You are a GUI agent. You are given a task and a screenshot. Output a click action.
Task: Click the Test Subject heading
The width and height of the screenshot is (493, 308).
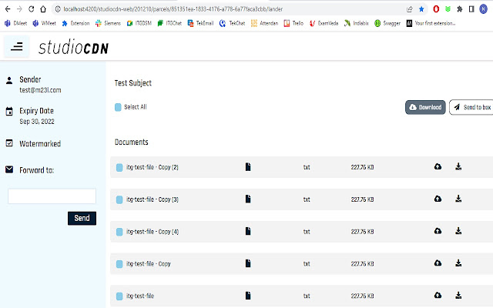pos(133,83)
